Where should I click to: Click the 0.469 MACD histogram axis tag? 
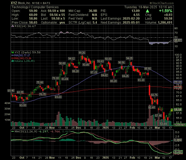click(x=178, y=140)
